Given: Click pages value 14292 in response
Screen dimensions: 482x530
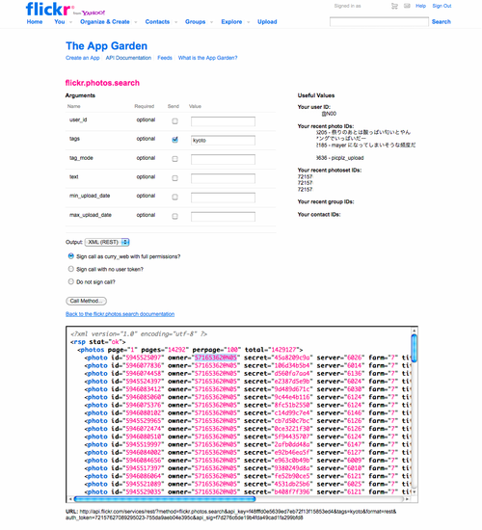Looking at the screenshot, I should [x=176, y=350].
